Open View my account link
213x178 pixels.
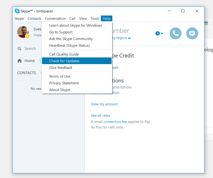pos(104,104)
